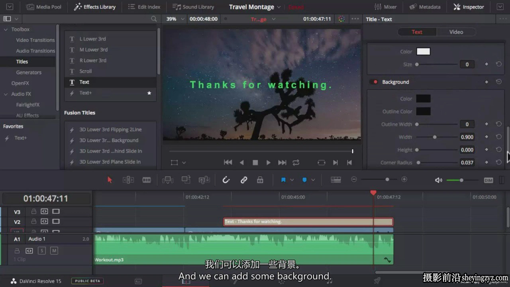The image size is (510, 287).
Task: Toggle timeline Snapping magnet
Action: click(x=226, y=180)
